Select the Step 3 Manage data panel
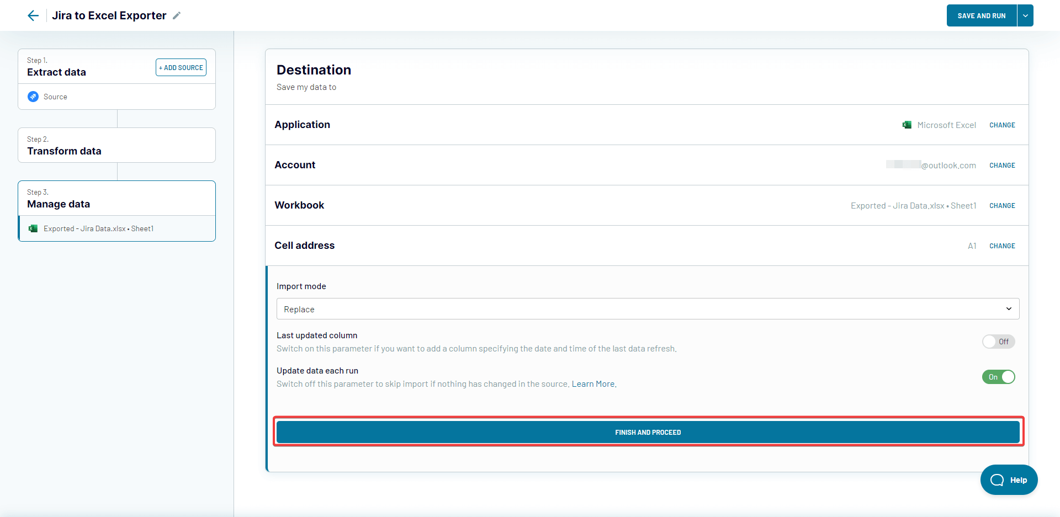Image resolution: width=1060 pixels, height=517 pixels. pyautogui.click(x=116, y=199)
